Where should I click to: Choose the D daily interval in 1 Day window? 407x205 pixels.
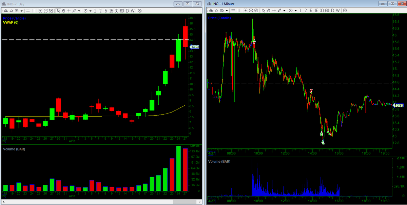(x=127, y=11)
